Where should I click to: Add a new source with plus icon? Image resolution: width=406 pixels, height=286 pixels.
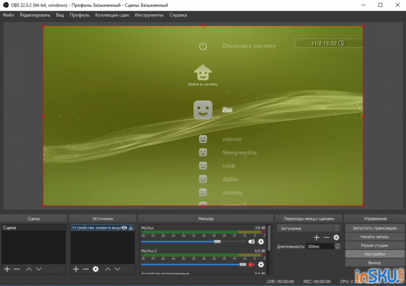pos(76,269)
